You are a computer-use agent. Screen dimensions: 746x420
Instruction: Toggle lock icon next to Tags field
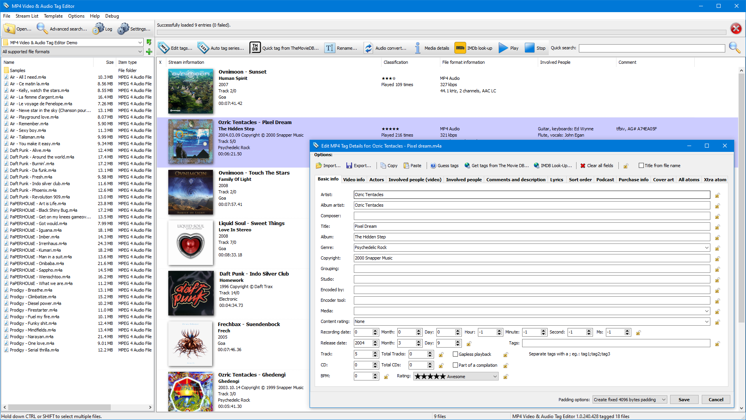pos(717,344)
